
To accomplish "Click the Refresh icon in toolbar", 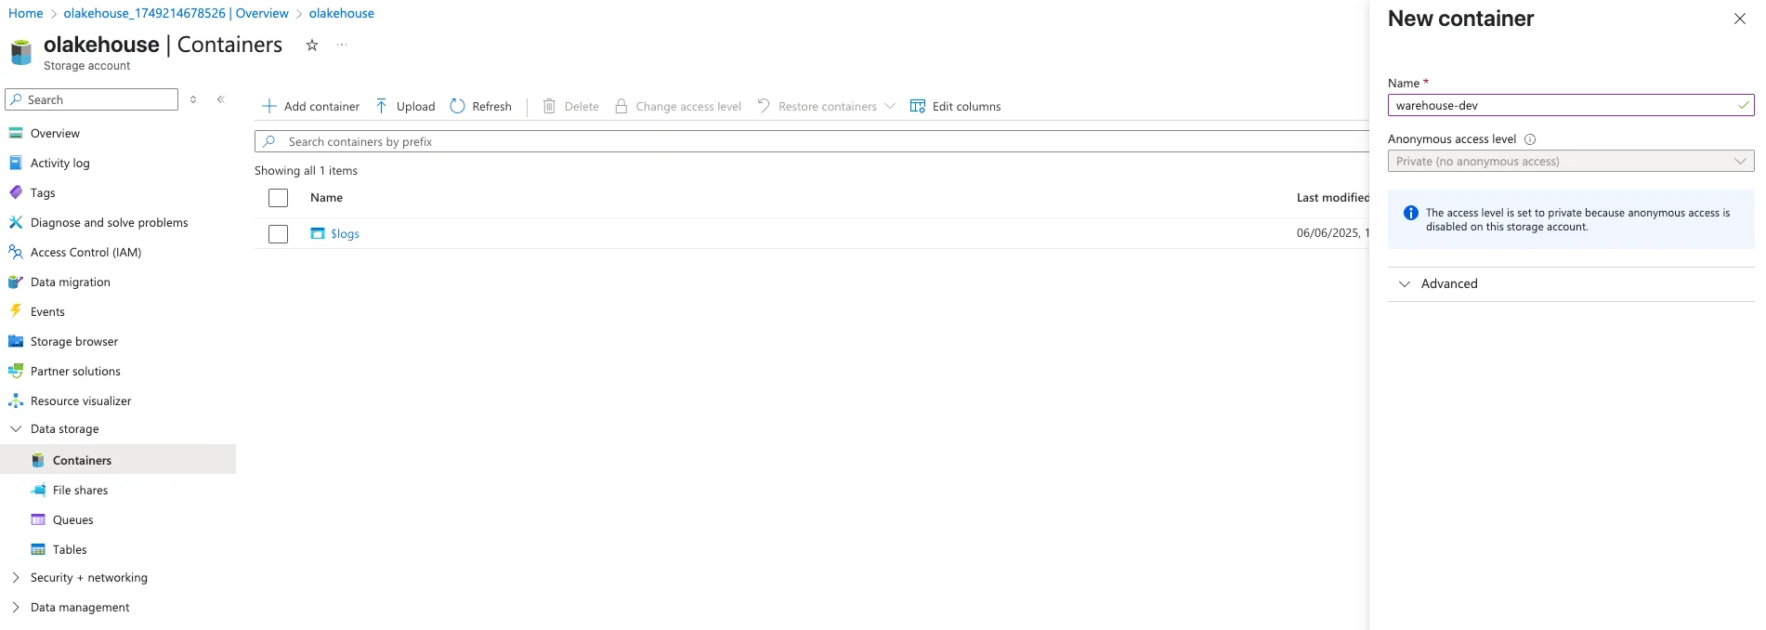I will (457, 107).
